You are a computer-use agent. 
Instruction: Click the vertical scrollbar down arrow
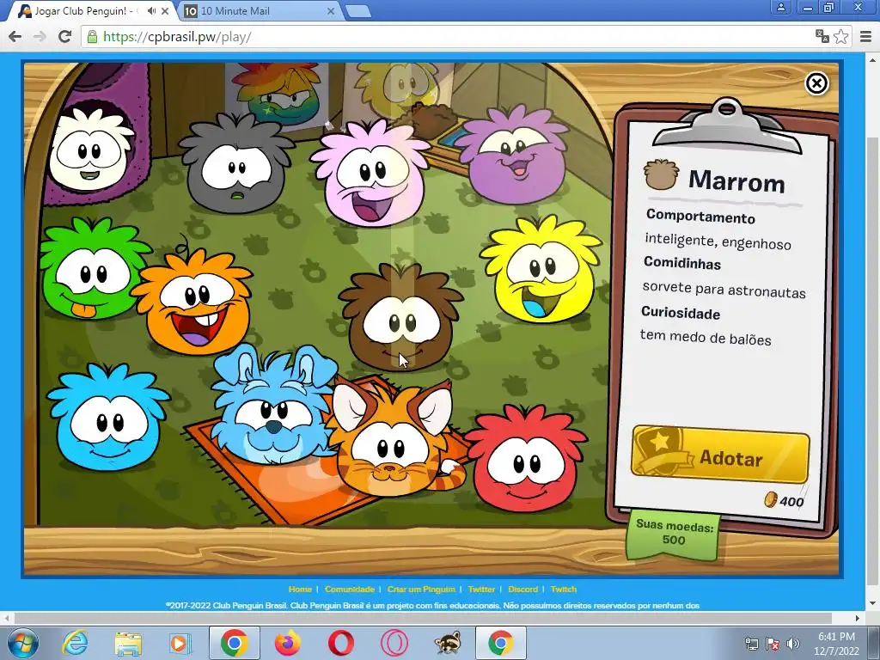click(x=873, y=604)
